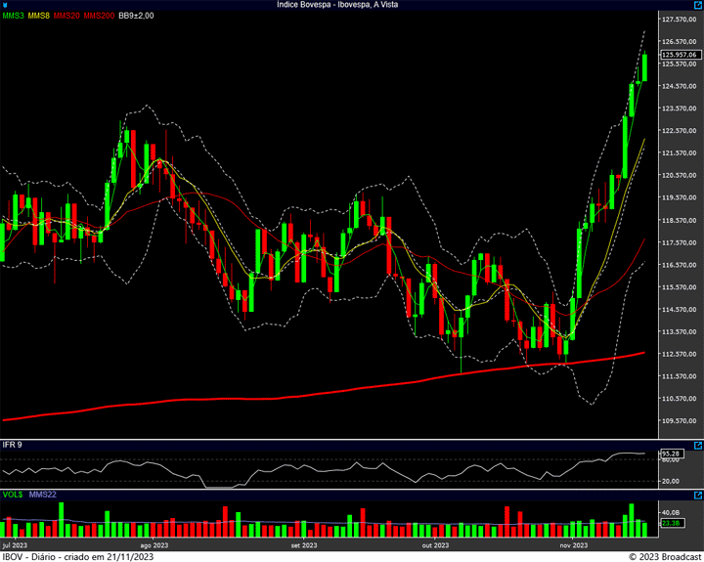Select the MMS8 indicator label
The image size is (704, 562).
[x=39, y=16]
